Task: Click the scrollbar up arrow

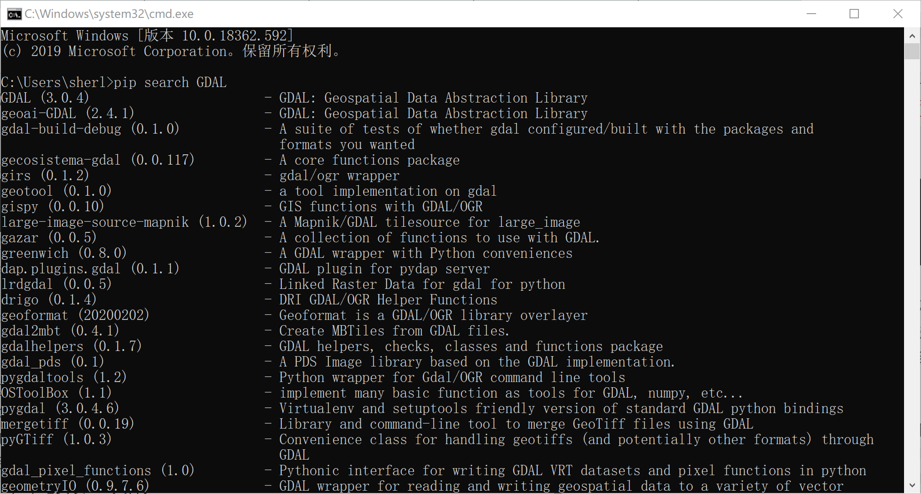Action: pyautogui.click(x=912, y=35)
